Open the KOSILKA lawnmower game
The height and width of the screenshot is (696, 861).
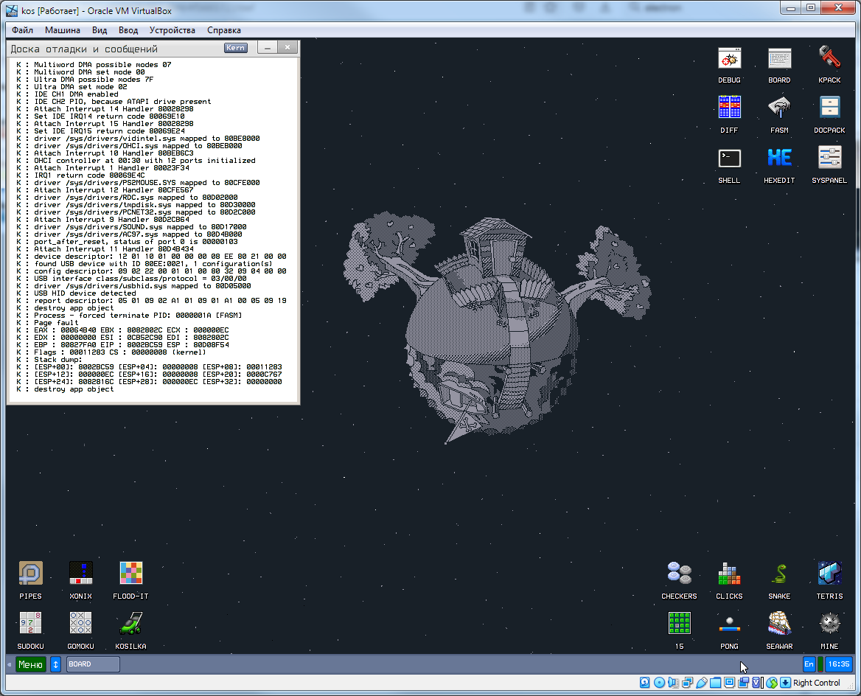[x=130, y=625]
